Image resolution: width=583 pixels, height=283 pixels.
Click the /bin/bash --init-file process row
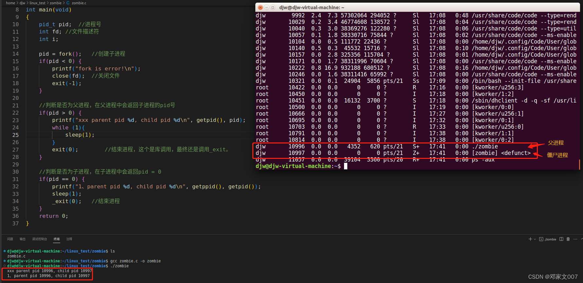coord(416,81)
